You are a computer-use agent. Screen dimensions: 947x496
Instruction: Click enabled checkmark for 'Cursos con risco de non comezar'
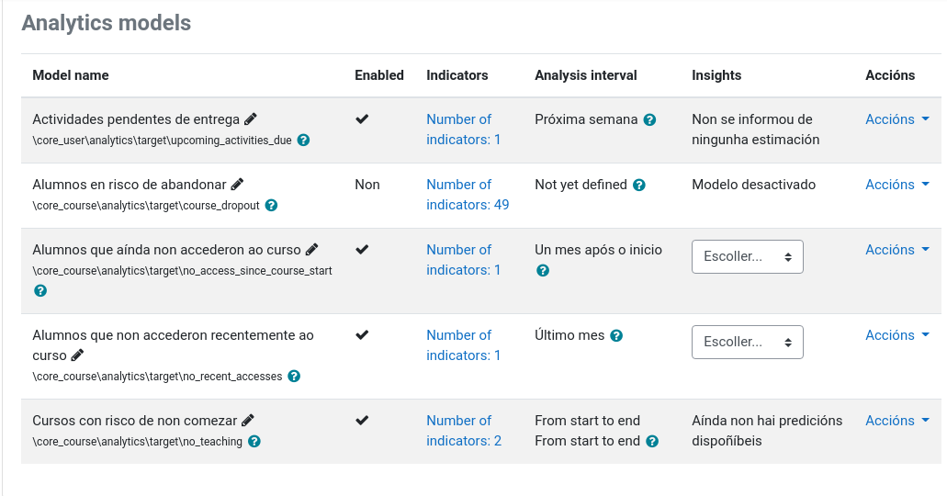(362, 421)
